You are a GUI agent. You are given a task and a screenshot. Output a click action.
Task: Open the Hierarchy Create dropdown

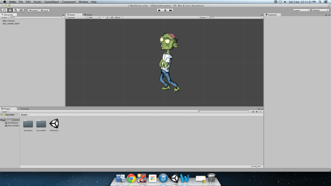[x=5, y=17]
